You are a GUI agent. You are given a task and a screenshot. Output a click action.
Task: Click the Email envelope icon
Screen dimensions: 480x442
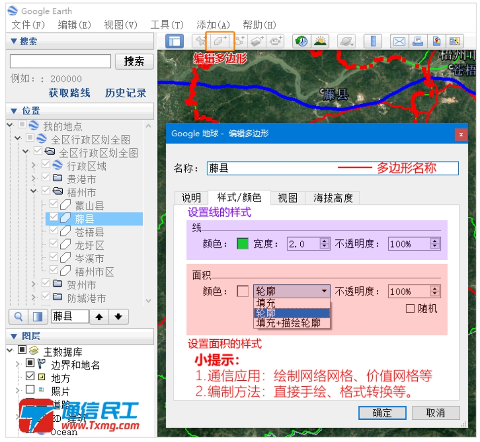pyautogui.click(x=399, y=41)
